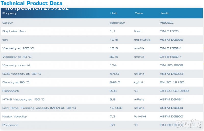Select the 4700 CCS viscosity value
The height and width of the screenshot is (131, 204).
[x=113, y=74]
